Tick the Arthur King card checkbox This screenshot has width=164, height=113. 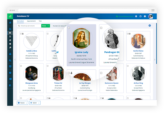[x=128, y=66]
